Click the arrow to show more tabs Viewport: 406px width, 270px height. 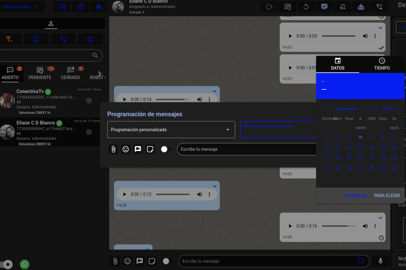click(x=100, y=74)
